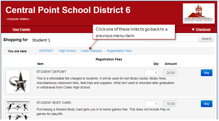Screen dimensions: 219x121
Task: Click the Item column header
Action: tap(40, 64)
